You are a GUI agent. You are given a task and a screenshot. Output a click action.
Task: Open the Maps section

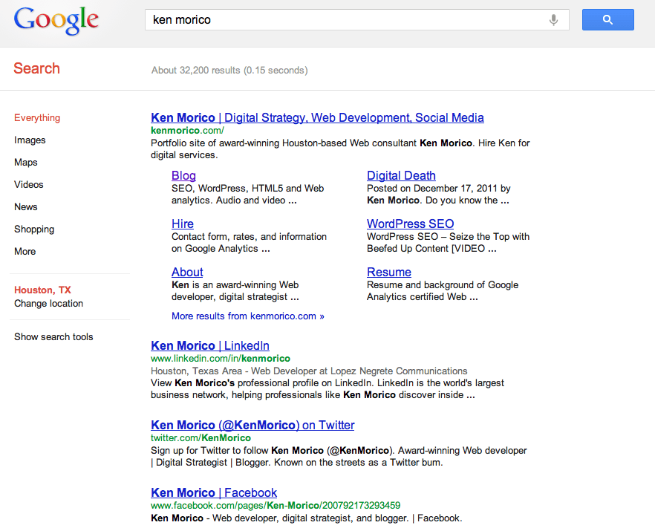pyautogui.click(x=26, y=162)
